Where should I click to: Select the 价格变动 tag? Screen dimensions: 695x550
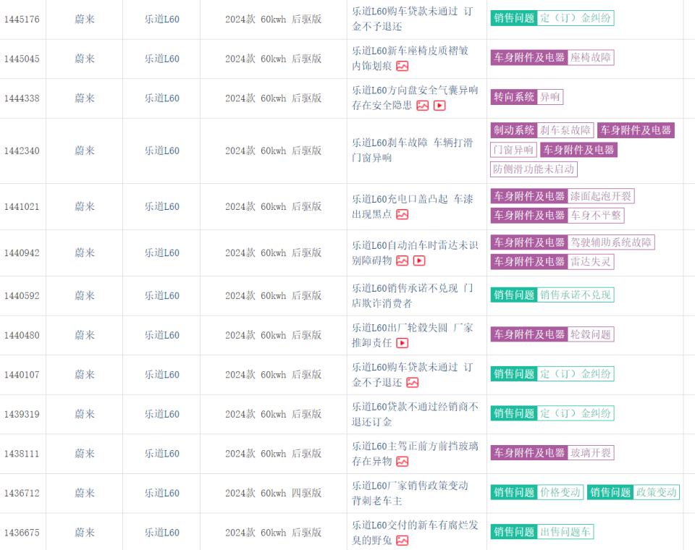click(x=560, y=492)
